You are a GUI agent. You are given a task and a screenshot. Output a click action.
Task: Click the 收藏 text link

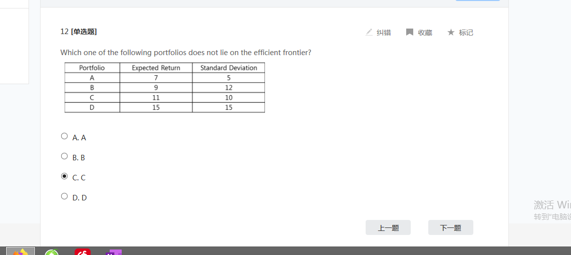coord(425,33)
